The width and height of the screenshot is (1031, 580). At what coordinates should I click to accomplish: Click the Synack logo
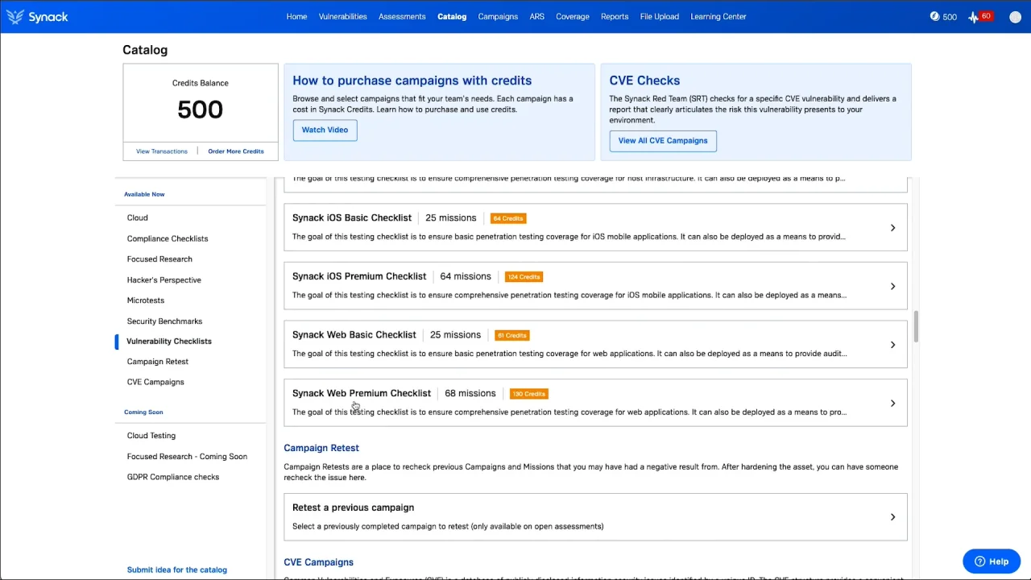(x=37, y=16)
